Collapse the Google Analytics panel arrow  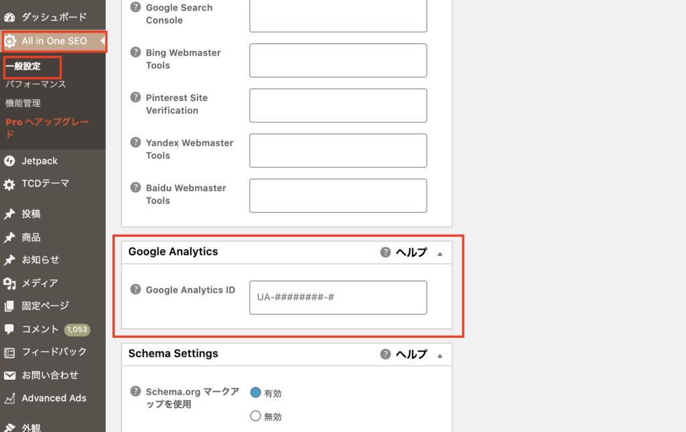click(x=439, y=254)
